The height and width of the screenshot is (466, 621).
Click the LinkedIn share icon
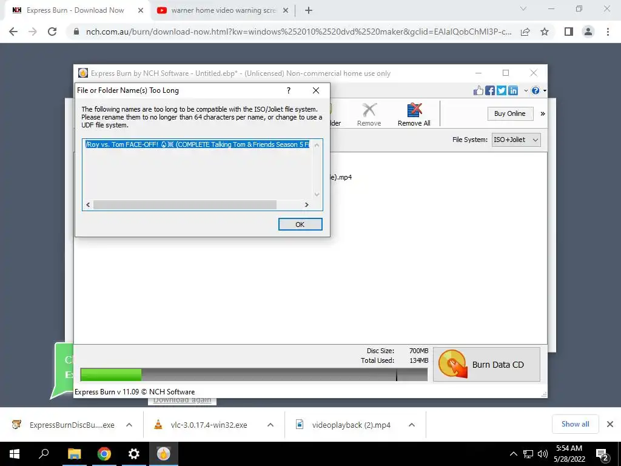tap(513, 91)
